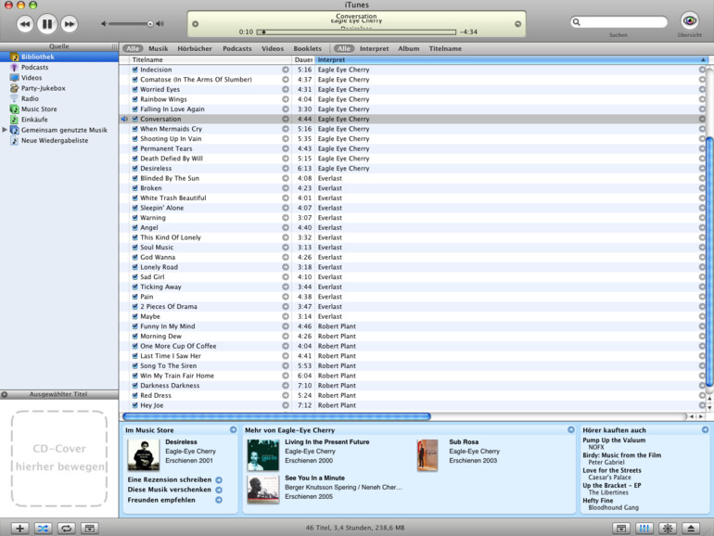Select Neue Wiedergabeliste playlist

tap(55, 141)
